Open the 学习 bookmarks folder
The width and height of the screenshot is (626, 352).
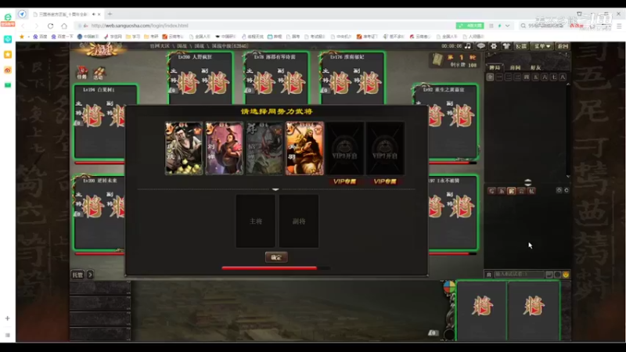133,36
